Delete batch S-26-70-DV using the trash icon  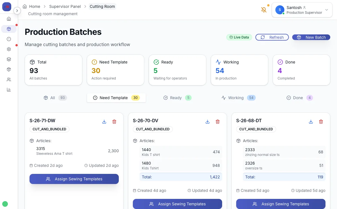coord(218,122)
